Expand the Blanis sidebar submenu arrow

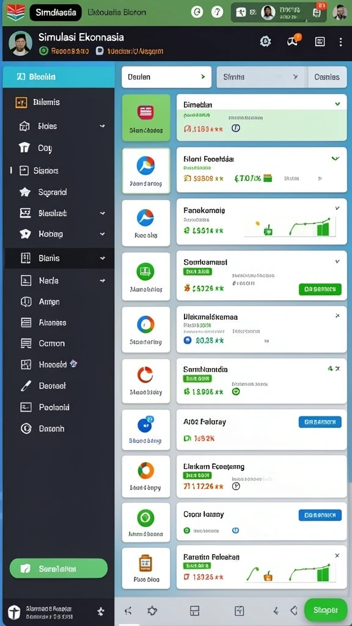point(103,259)
